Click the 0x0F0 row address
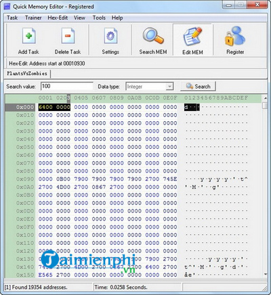Image resolution: width=271 pixels, height=295 pixels. click(x=25, y=227)
